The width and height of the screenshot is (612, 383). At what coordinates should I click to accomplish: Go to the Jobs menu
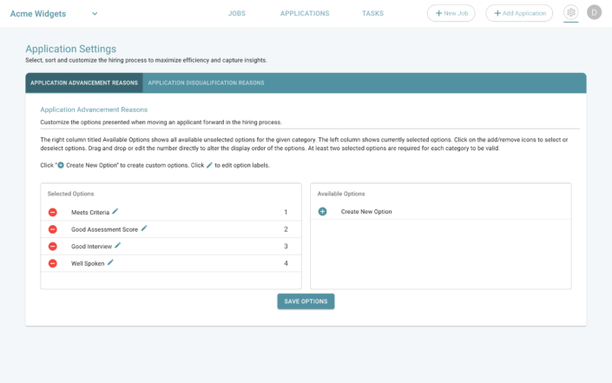coord(237,14)
